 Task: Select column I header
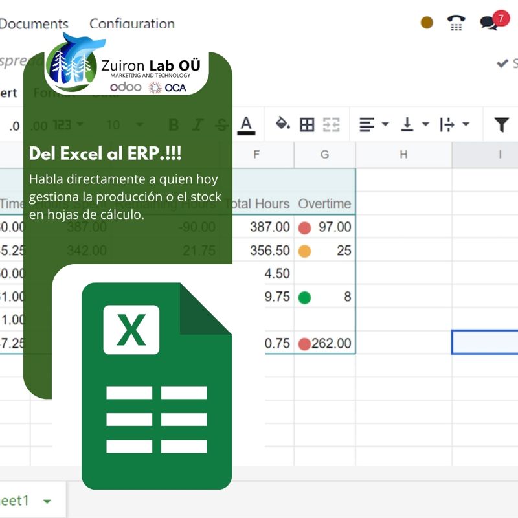pos(485,155)
